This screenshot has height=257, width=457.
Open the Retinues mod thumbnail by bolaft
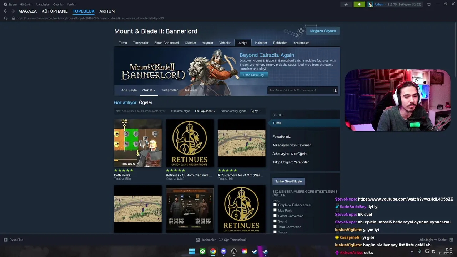(190, 143)
